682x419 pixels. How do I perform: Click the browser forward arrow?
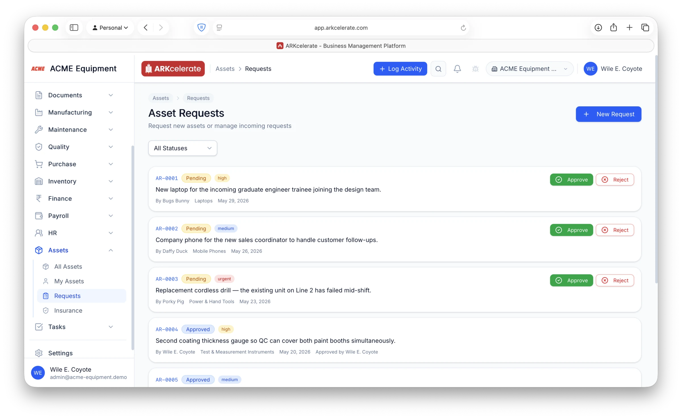pyautogui.click(x=161, y=28)
